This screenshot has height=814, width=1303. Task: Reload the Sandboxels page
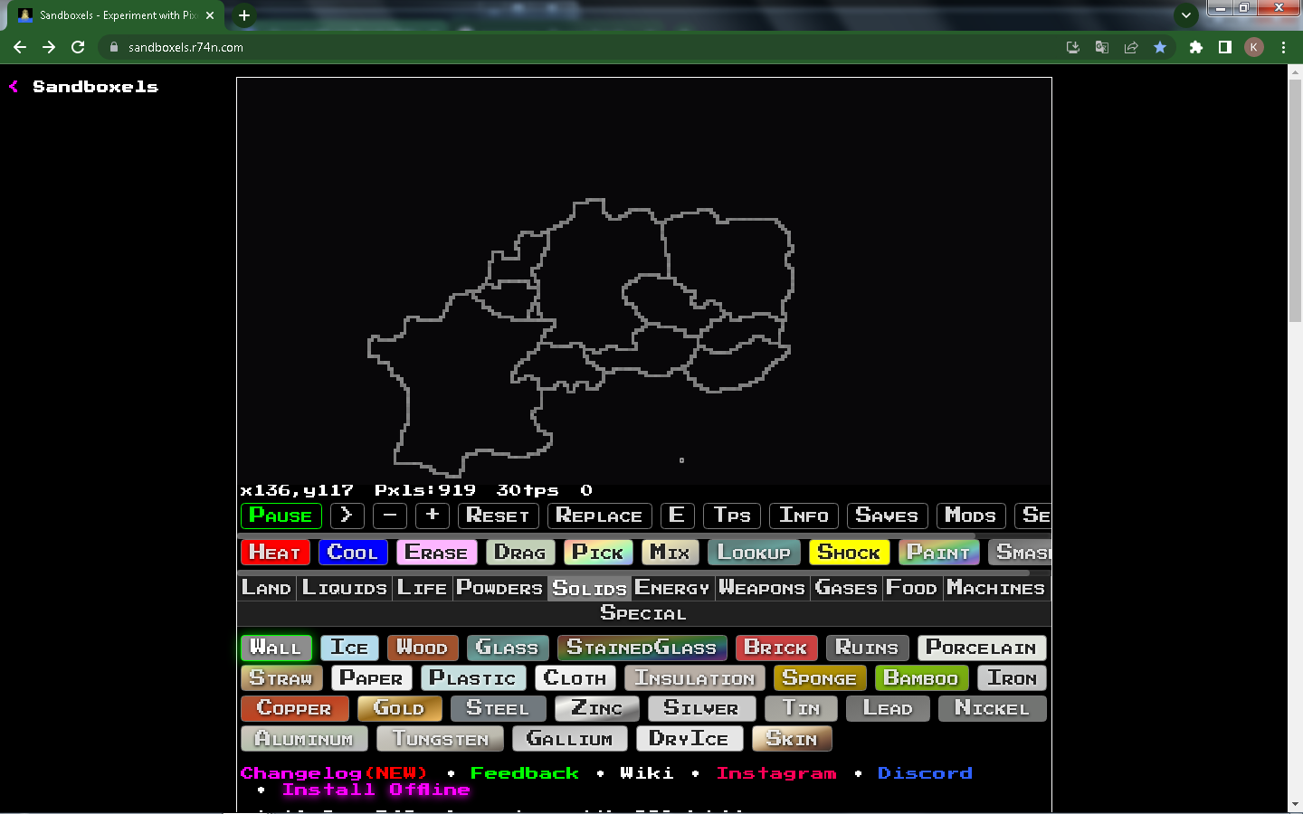(x=78, y=47)
